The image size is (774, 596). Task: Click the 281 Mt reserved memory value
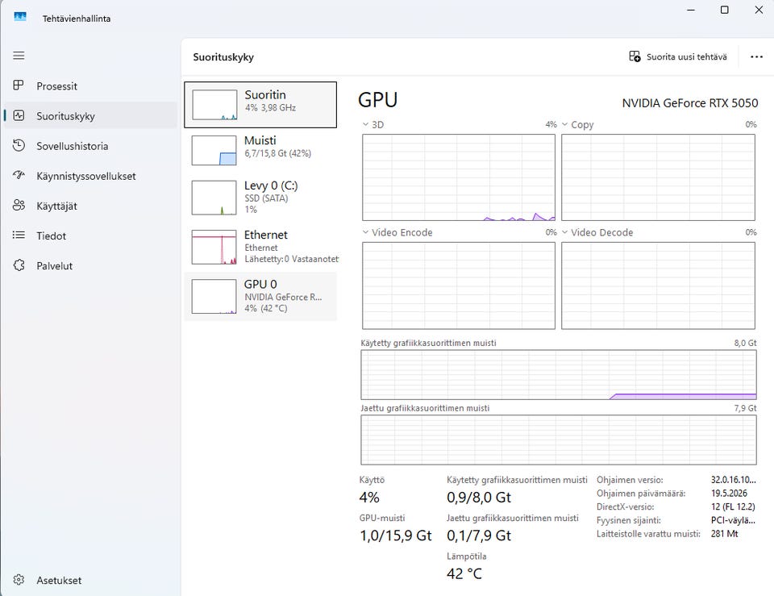point(724,533)
